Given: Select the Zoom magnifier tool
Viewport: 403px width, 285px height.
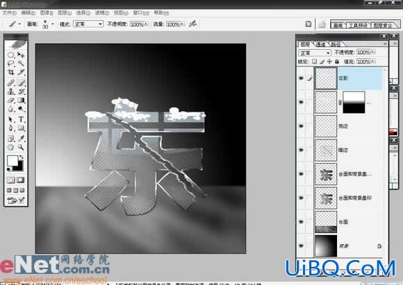Looking at the screenshot, I should pos(21,147).
